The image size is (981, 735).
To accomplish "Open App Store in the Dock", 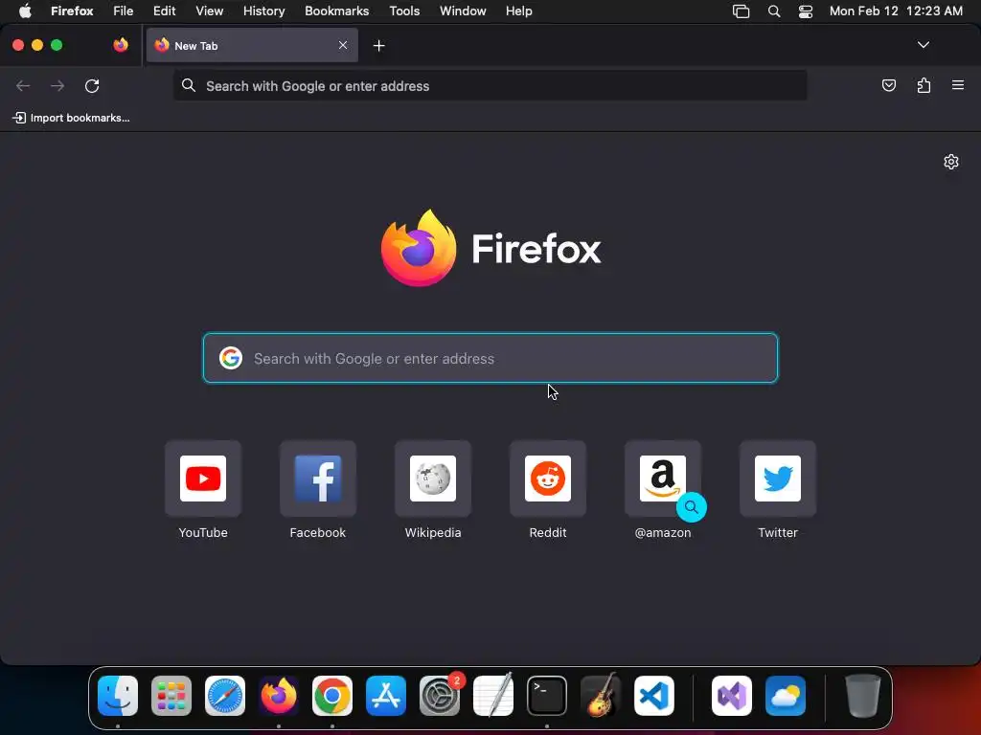I will point(386,696).
